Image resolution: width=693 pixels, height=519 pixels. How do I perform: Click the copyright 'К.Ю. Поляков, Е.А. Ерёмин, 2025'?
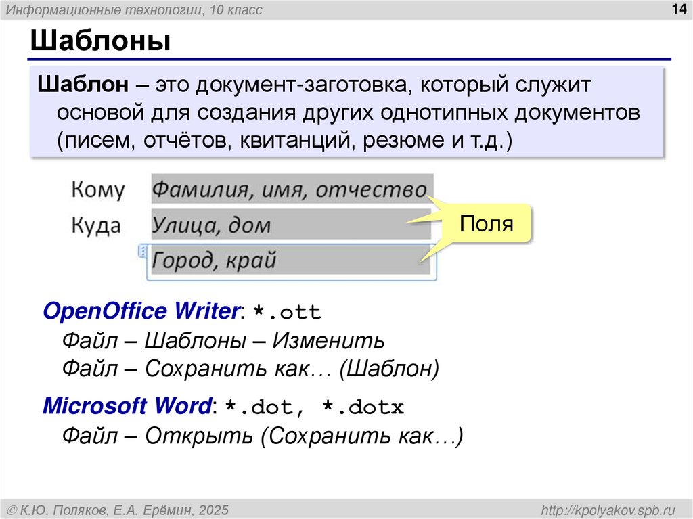point(118,510)
